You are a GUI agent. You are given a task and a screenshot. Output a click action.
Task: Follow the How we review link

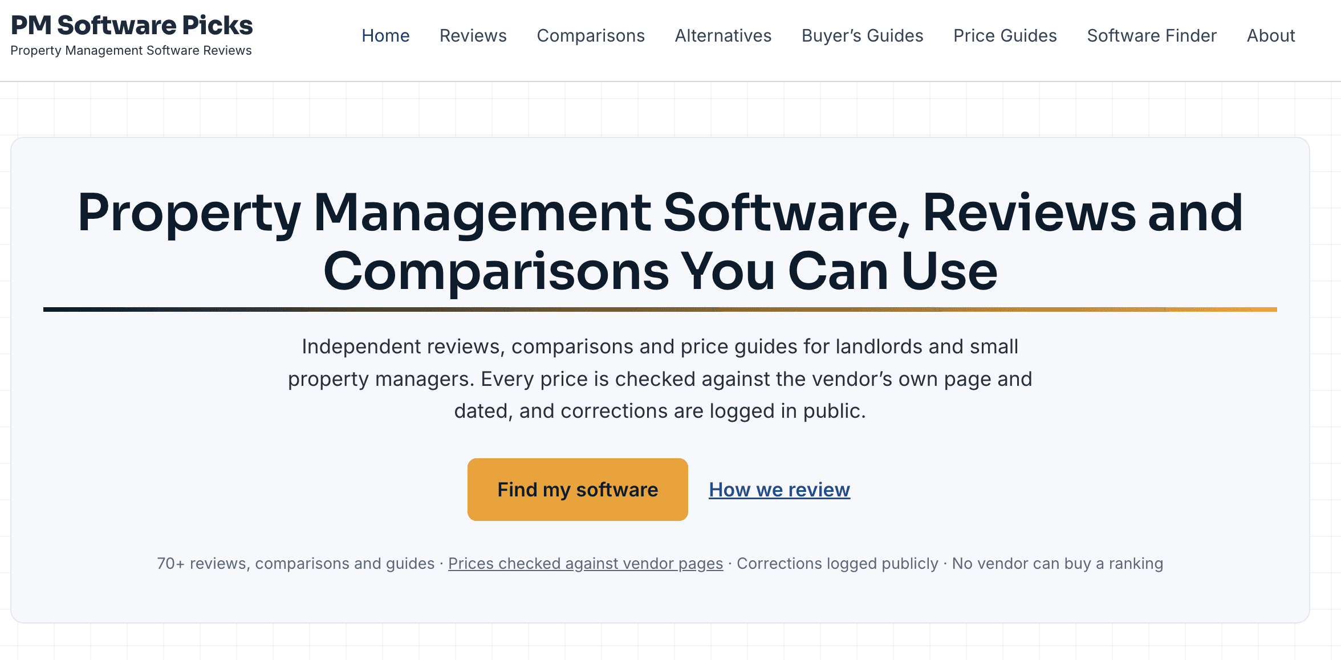pyautogui.click(x=779, y=490)
